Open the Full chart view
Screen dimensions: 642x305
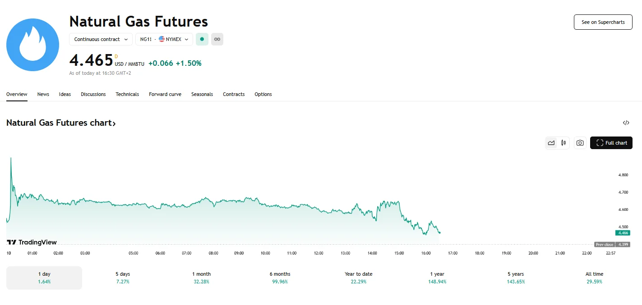pos(611,142)
